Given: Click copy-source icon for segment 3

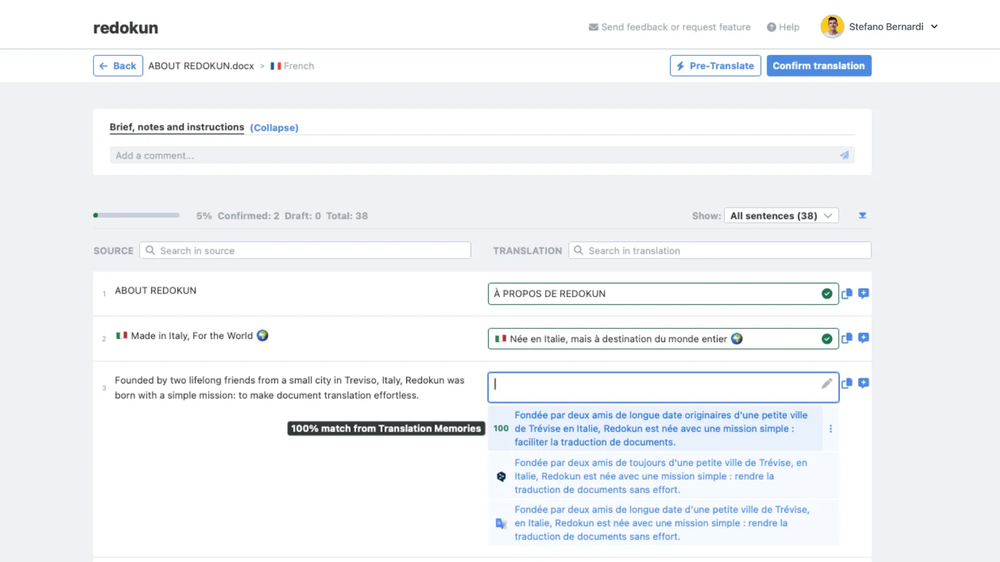Looking at the screenshot, I should click(847, 383).
